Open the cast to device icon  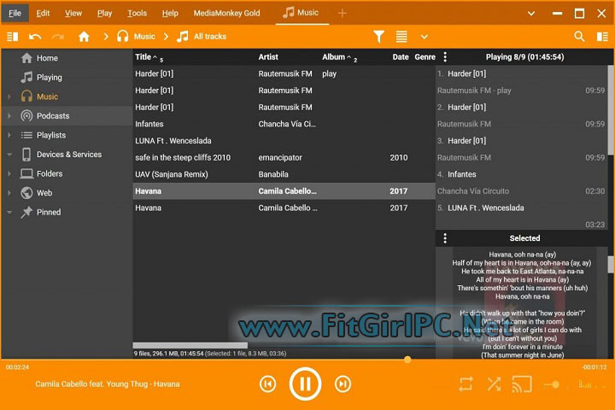point(520,384)
